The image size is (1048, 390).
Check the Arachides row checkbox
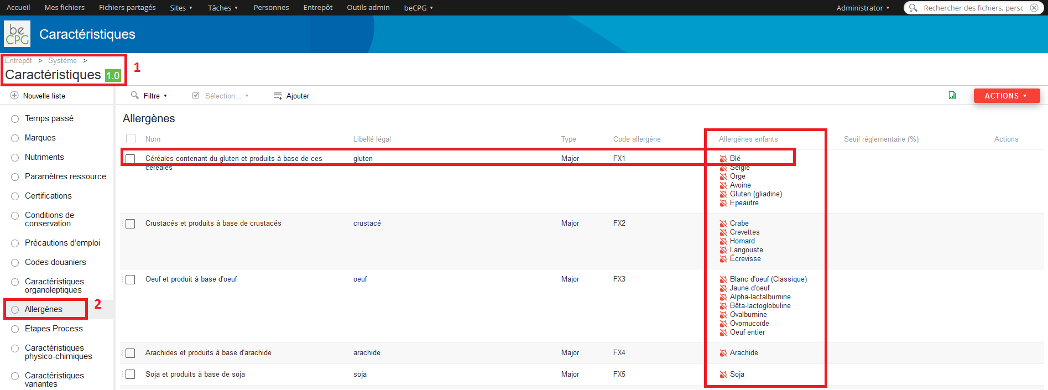coord(131,353)
